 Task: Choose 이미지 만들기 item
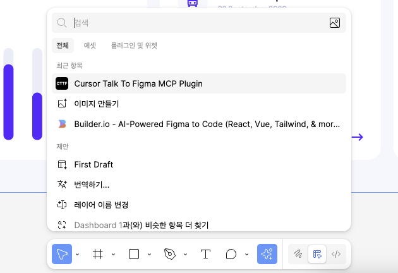point(199,104)
